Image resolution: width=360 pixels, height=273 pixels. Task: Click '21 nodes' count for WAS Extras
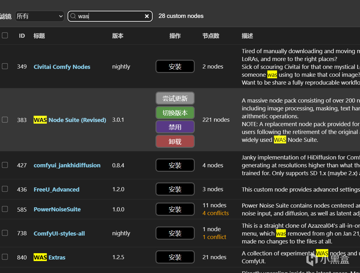214,257
